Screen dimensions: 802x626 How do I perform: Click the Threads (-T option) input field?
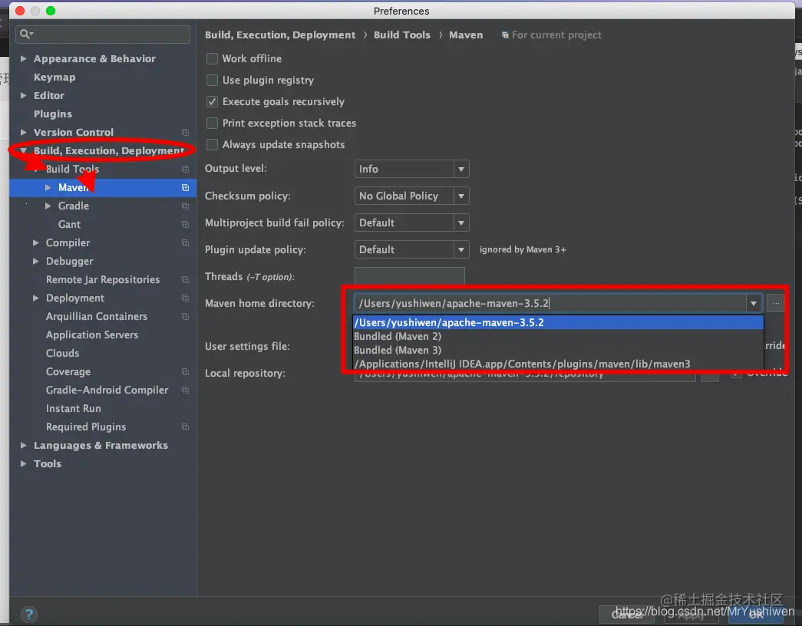coord(410,276)
